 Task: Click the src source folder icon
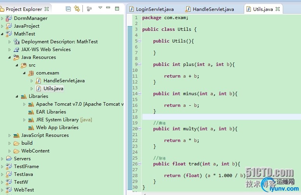click(x=24, y=65)
